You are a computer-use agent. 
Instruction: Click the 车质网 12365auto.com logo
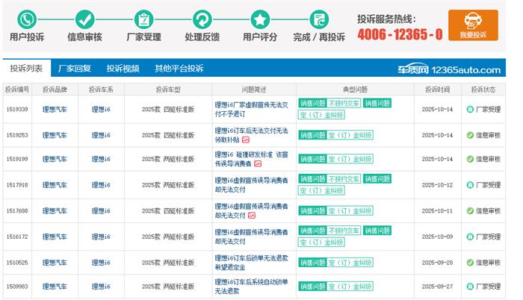(x=448, y=69)
